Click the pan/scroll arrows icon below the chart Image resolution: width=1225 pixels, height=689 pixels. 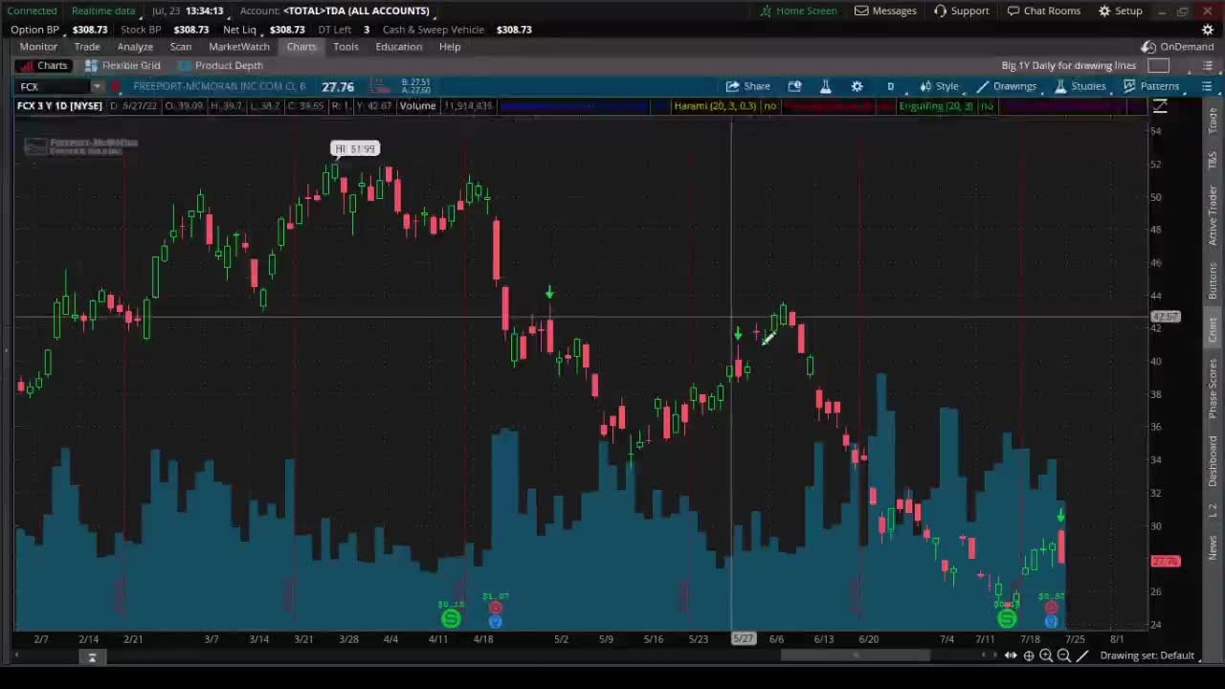pos(1011,656)
